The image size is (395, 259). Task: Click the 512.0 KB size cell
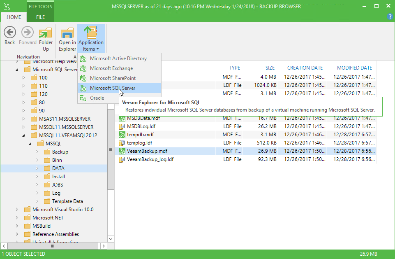pos(266,143)
